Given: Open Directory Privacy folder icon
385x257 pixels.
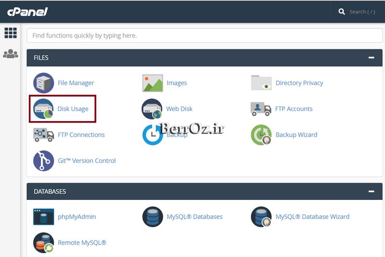Looking at the screenshot, I should [261, 83].
